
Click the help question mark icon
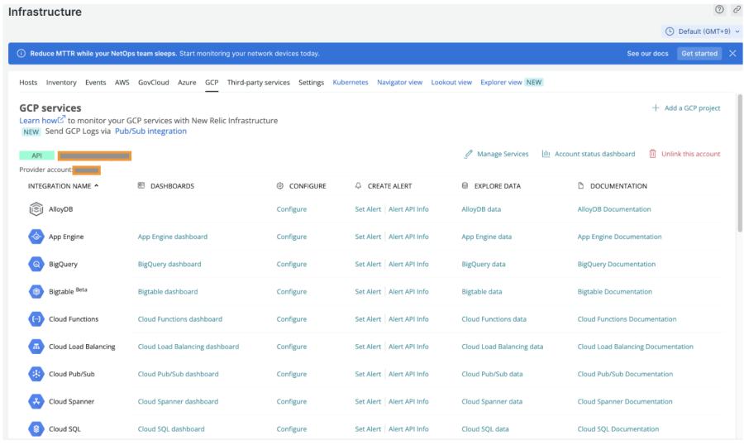pyautogui.click(x=719, y=9)
